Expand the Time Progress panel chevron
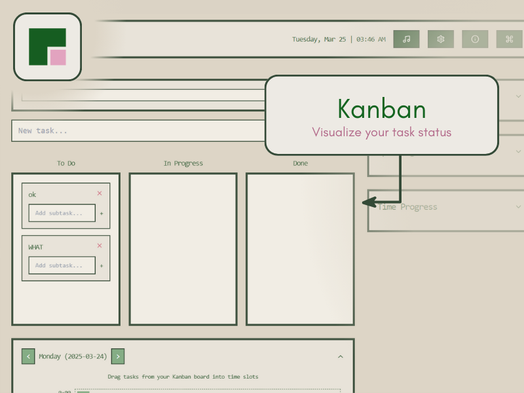Screen dimensions: 524x393 tap(518, 207)
